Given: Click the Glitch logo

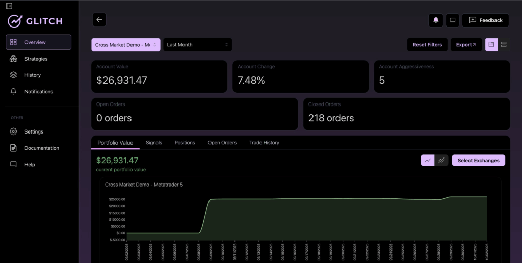Looking at the screenshot, I should tap(35, 21).
